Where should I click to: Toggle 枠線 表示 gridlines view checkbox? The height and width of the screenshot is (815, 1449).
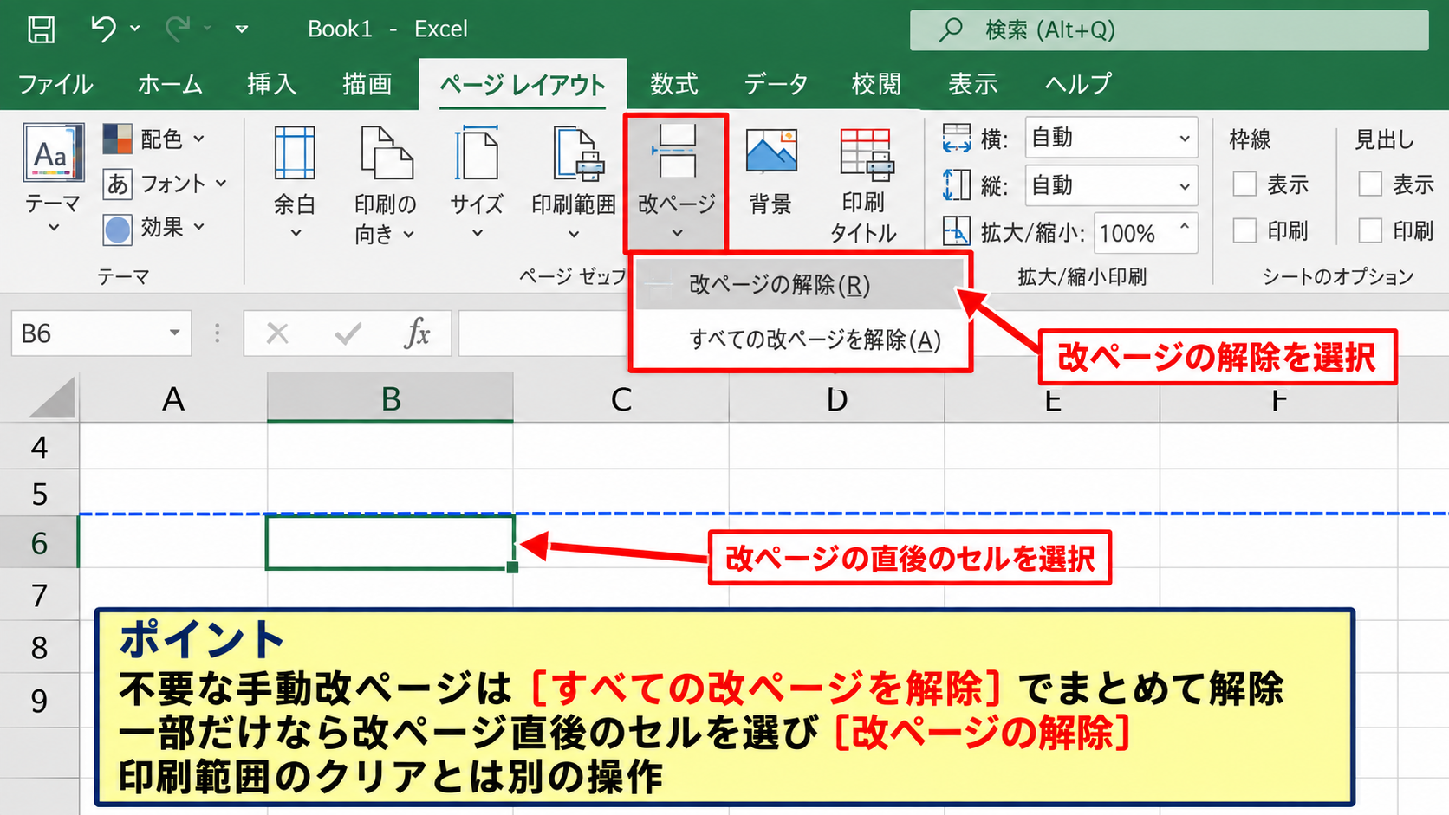pos(1244,184)
